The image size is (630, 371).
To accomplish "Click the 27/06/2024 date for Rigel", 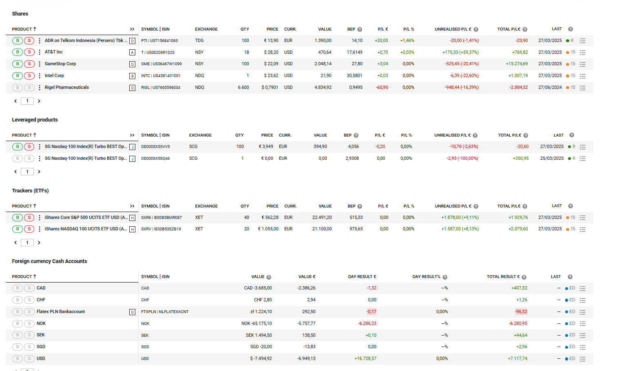I will [550, 88].
